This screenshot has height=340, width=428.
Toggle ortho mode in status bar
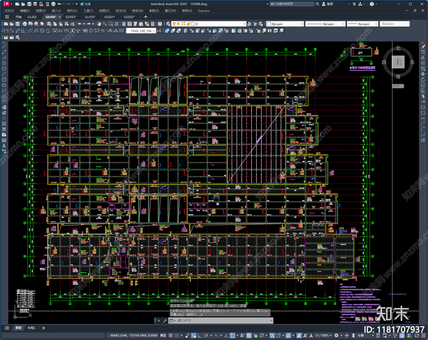(x=200, y=335)
